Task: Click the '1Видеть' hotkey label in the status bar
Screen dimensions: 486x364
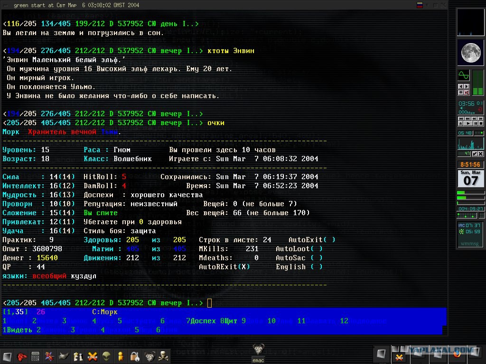Action: 18,330
